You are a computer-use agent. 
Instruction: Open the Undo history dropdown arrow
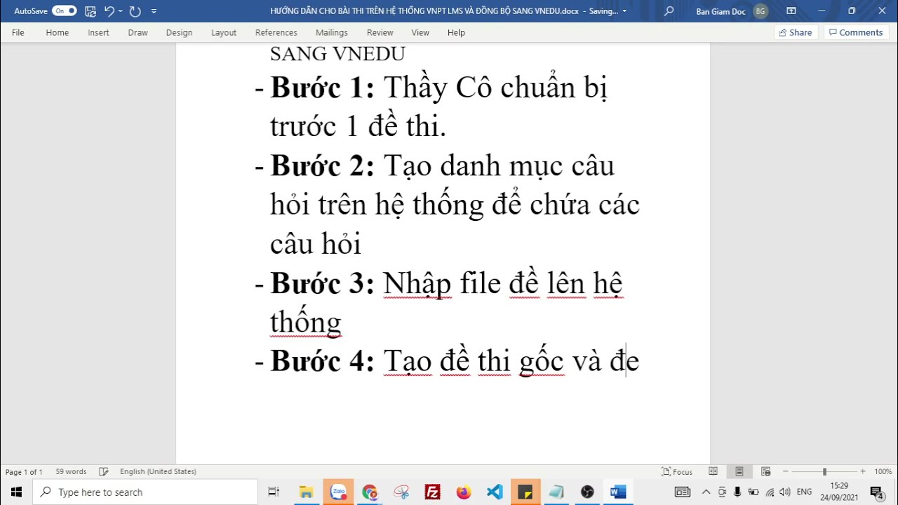[121, 11]
